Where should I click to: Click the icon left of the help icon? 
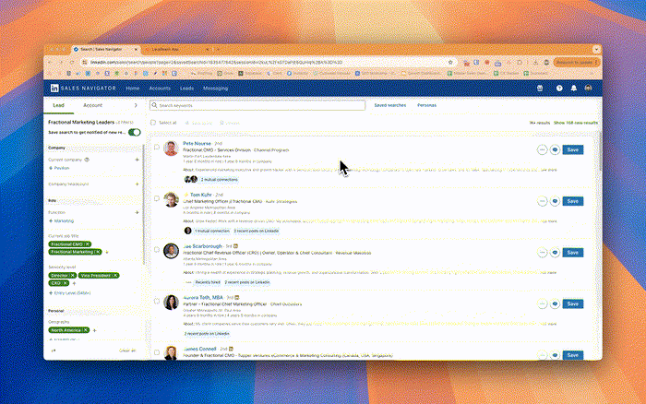pyautogui.click(x=540, y=89)
